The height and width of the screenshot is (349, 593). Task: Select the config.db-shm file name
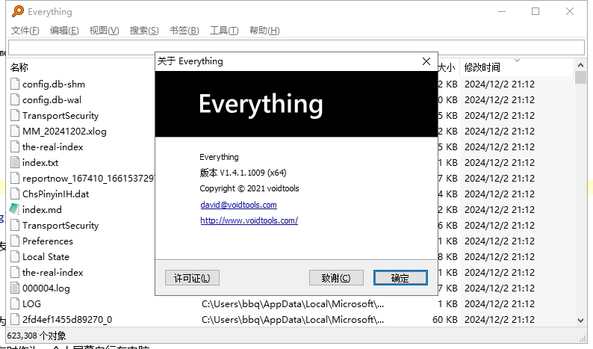pos(54,84)
